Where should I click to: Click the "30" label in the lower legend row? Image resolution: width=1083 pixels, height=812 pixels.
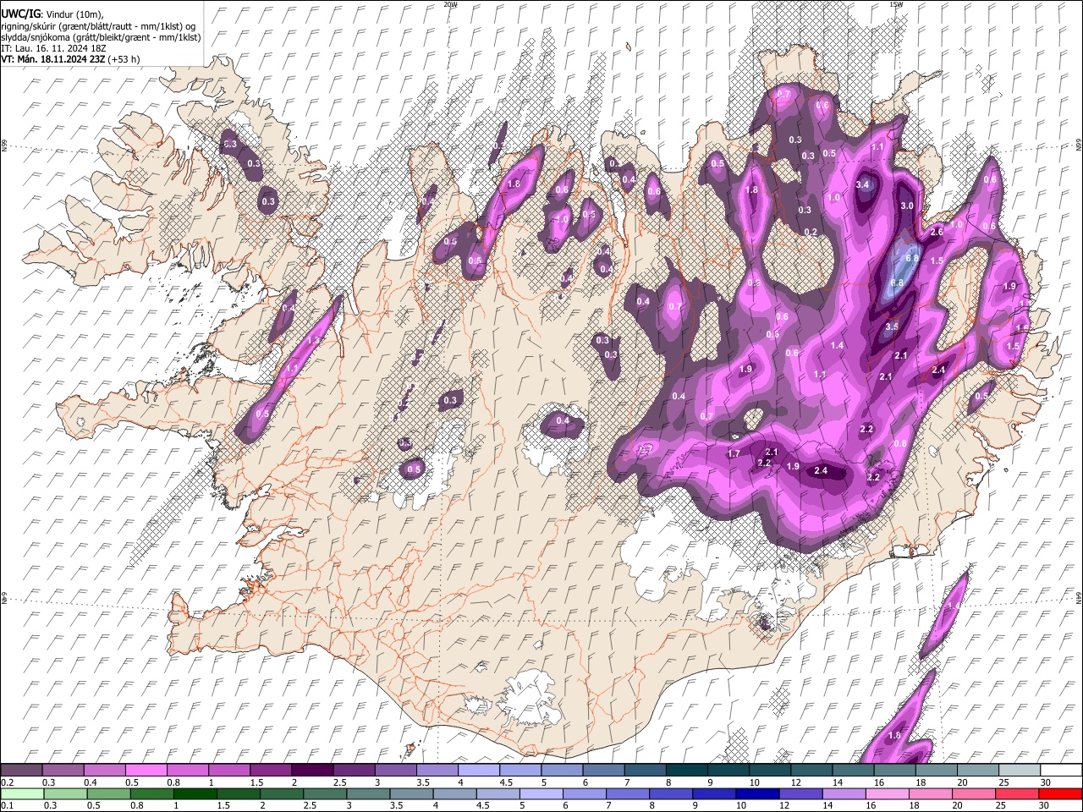point(1046,806)
